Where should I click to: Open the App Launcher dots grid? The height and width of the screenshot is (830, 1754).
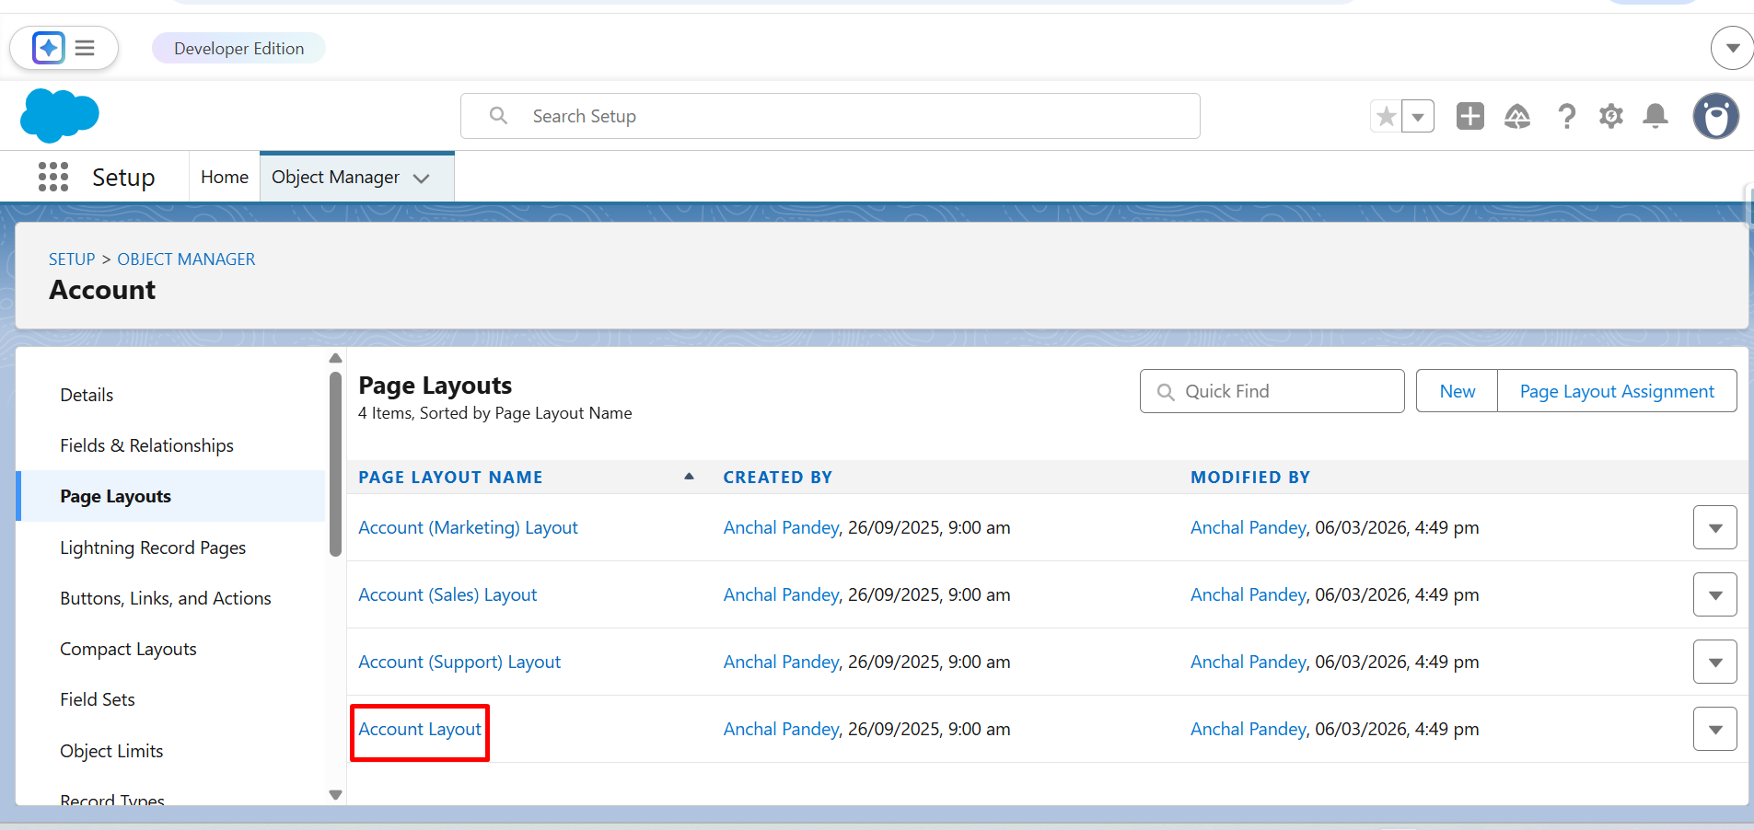coord(53,177)
